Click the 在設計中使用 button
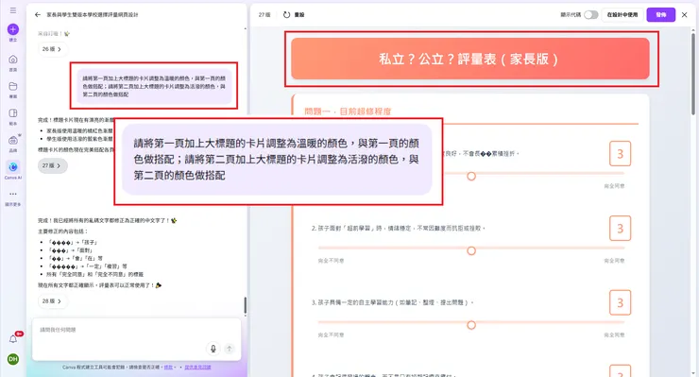The width and height of the screenshot is (699, 377). 622,15
